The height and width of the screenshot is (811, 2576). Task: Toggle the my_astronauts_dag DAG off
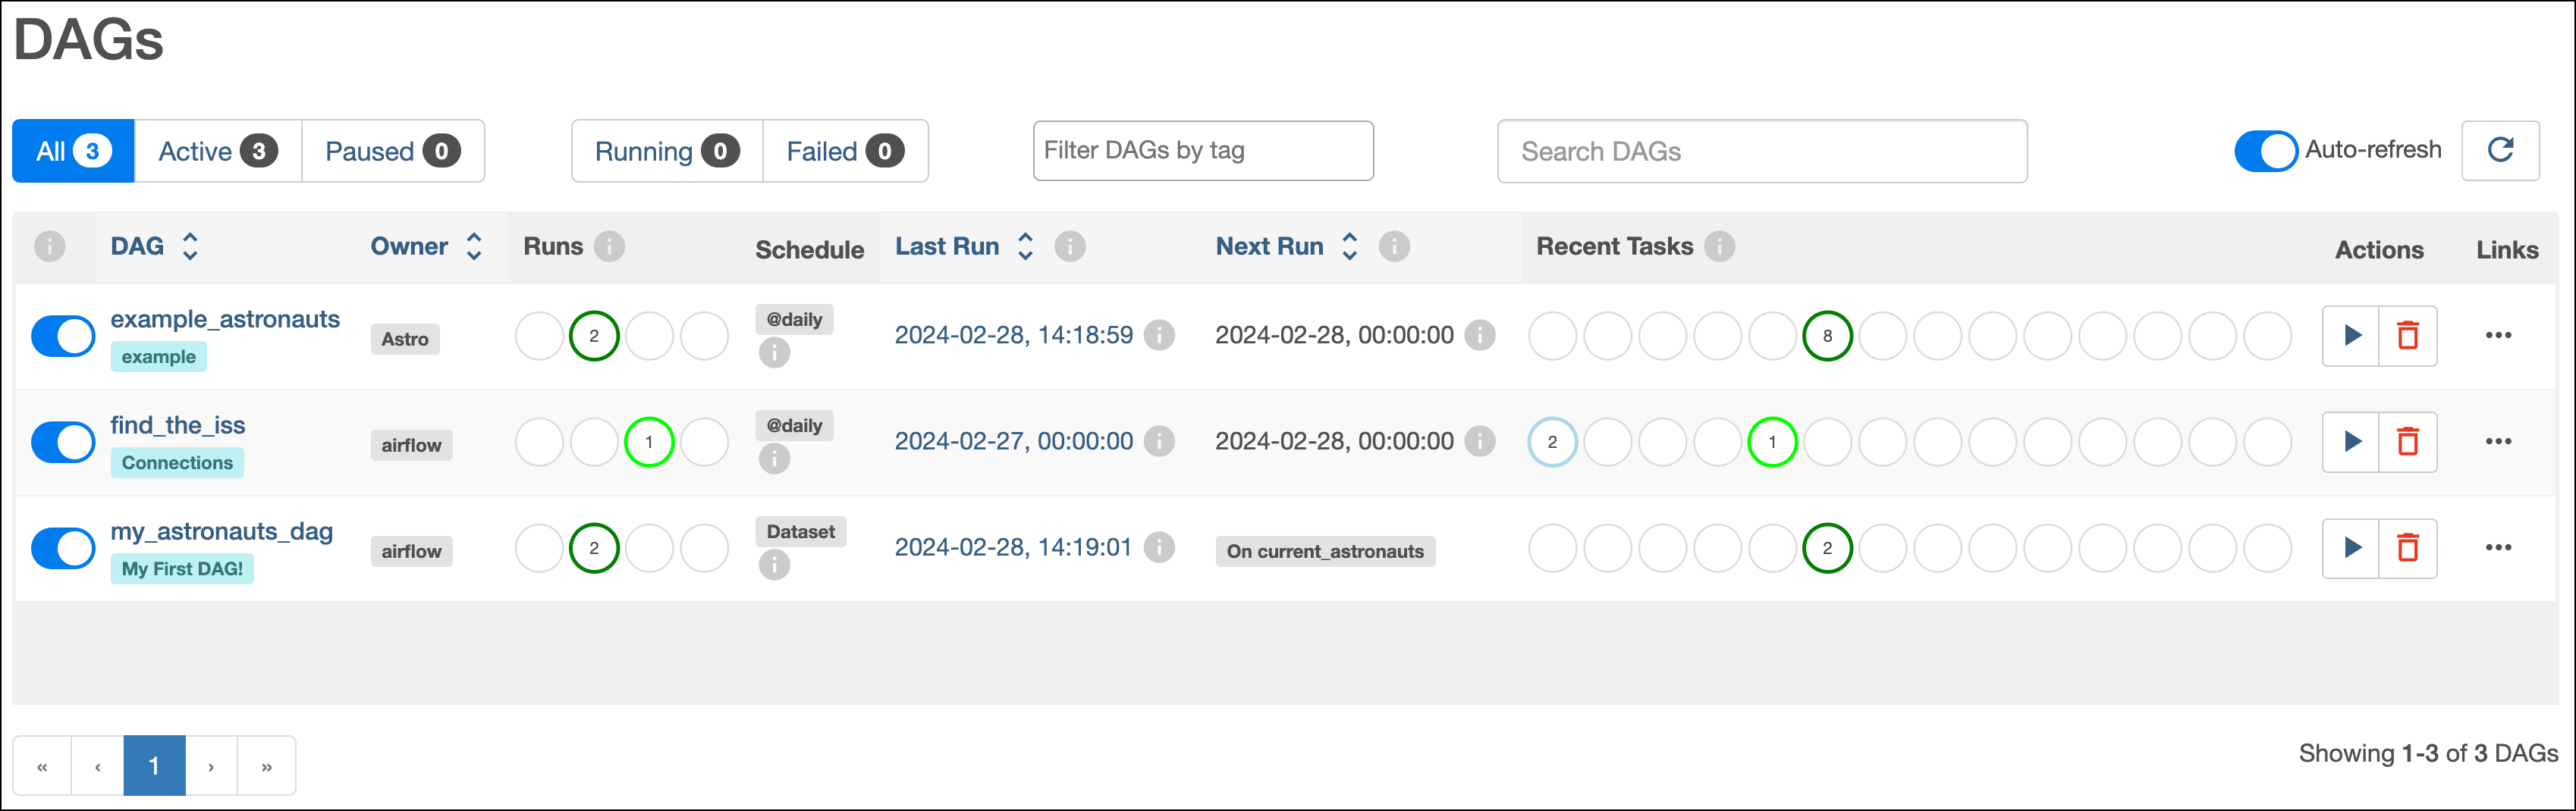[63, 547]
